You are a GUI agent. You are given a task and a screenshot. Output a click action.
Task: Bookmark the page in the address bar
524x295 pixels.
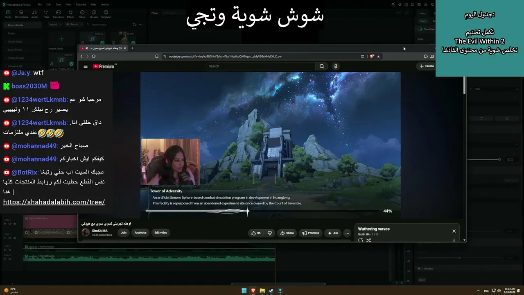pos(157,56)
